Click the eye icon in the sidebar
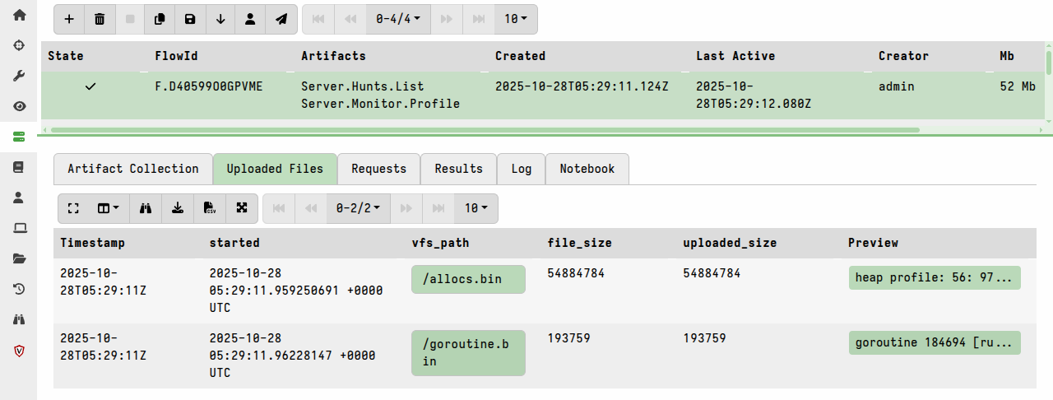This screenshot has width=1053, height=400. tap(19, 106)
